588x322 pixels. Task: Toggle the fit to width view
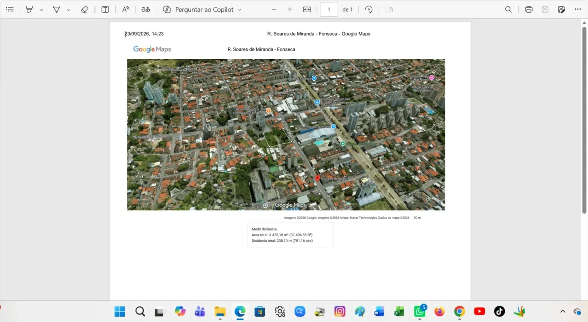pos(307,9)
